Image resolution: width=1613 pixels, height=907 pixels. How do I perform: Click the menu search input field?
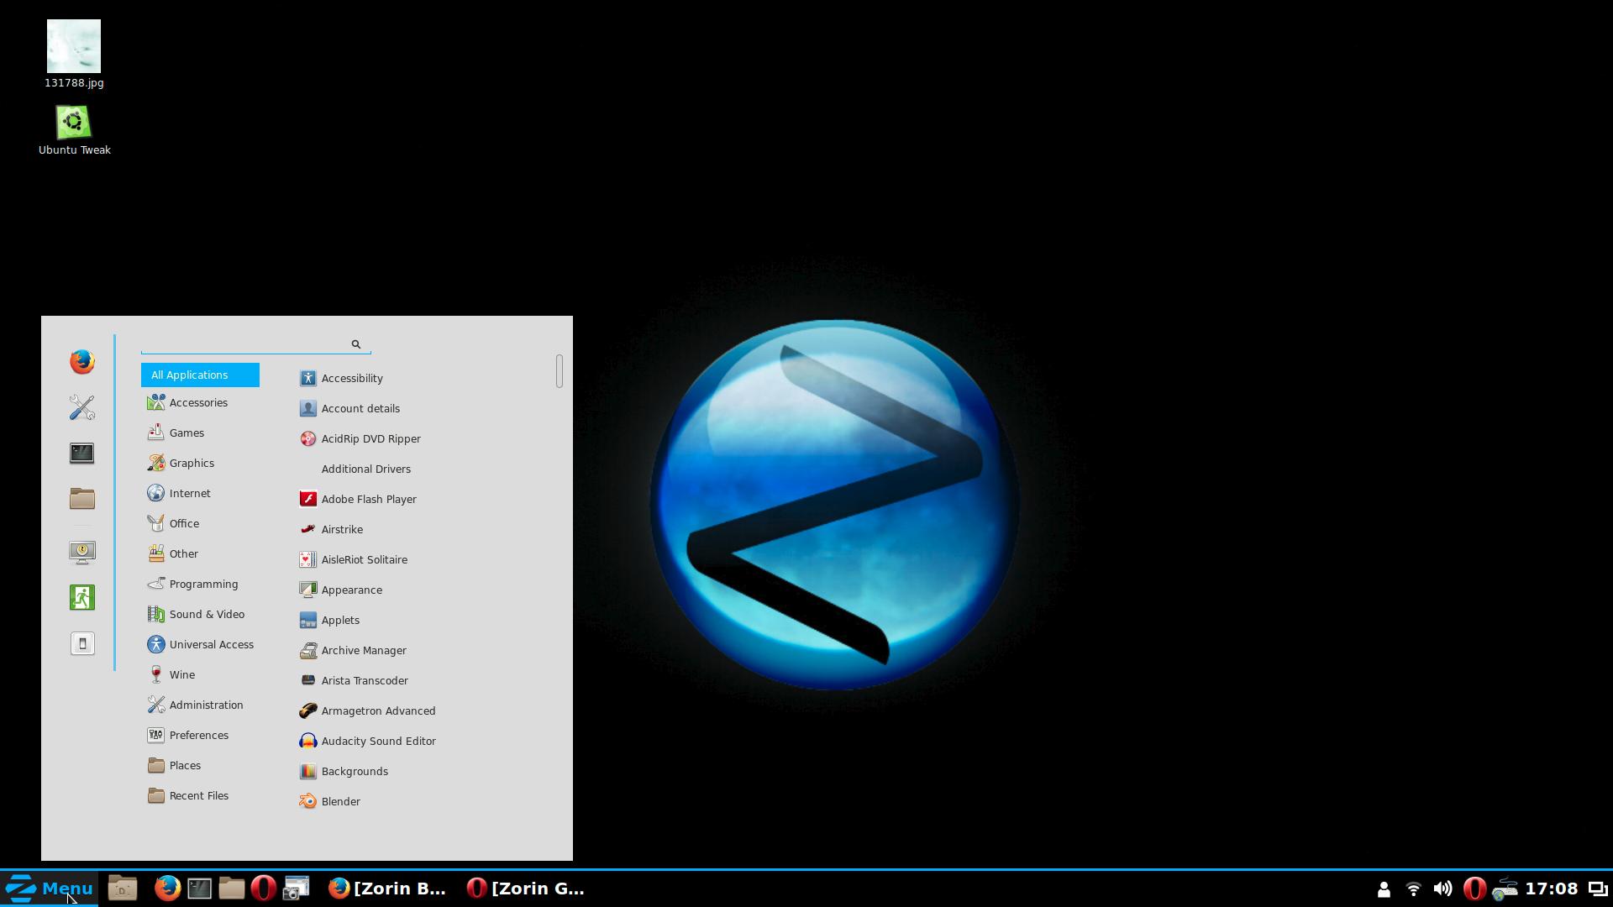(x=244, y=344)
